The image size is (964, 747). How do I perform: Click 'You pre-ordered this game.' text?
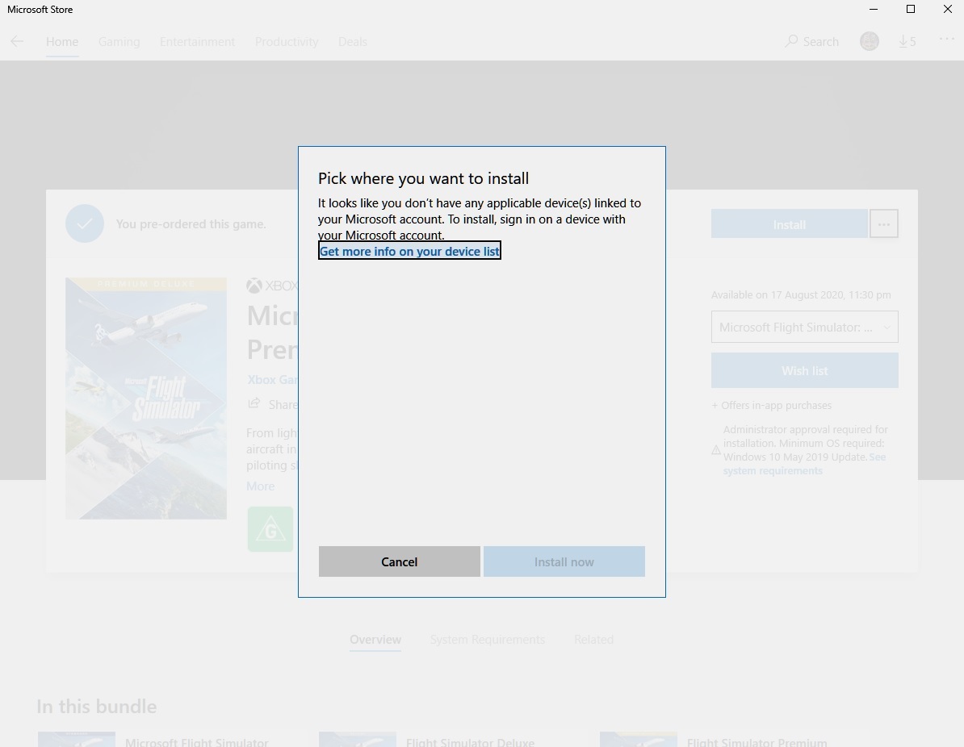click(x=191, y=223)
